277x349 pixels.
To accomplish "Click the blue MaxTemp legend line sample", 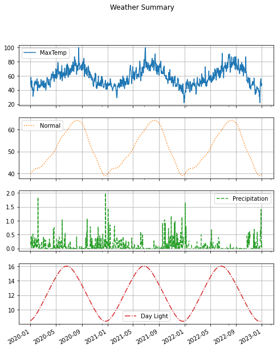I will pos(30,52).
